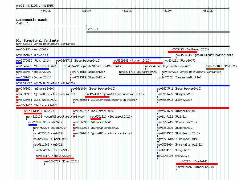The image size is (237, 180).
Task: Click the nsv6539495 (Sedlazeck2020) label
Action: 188,49
